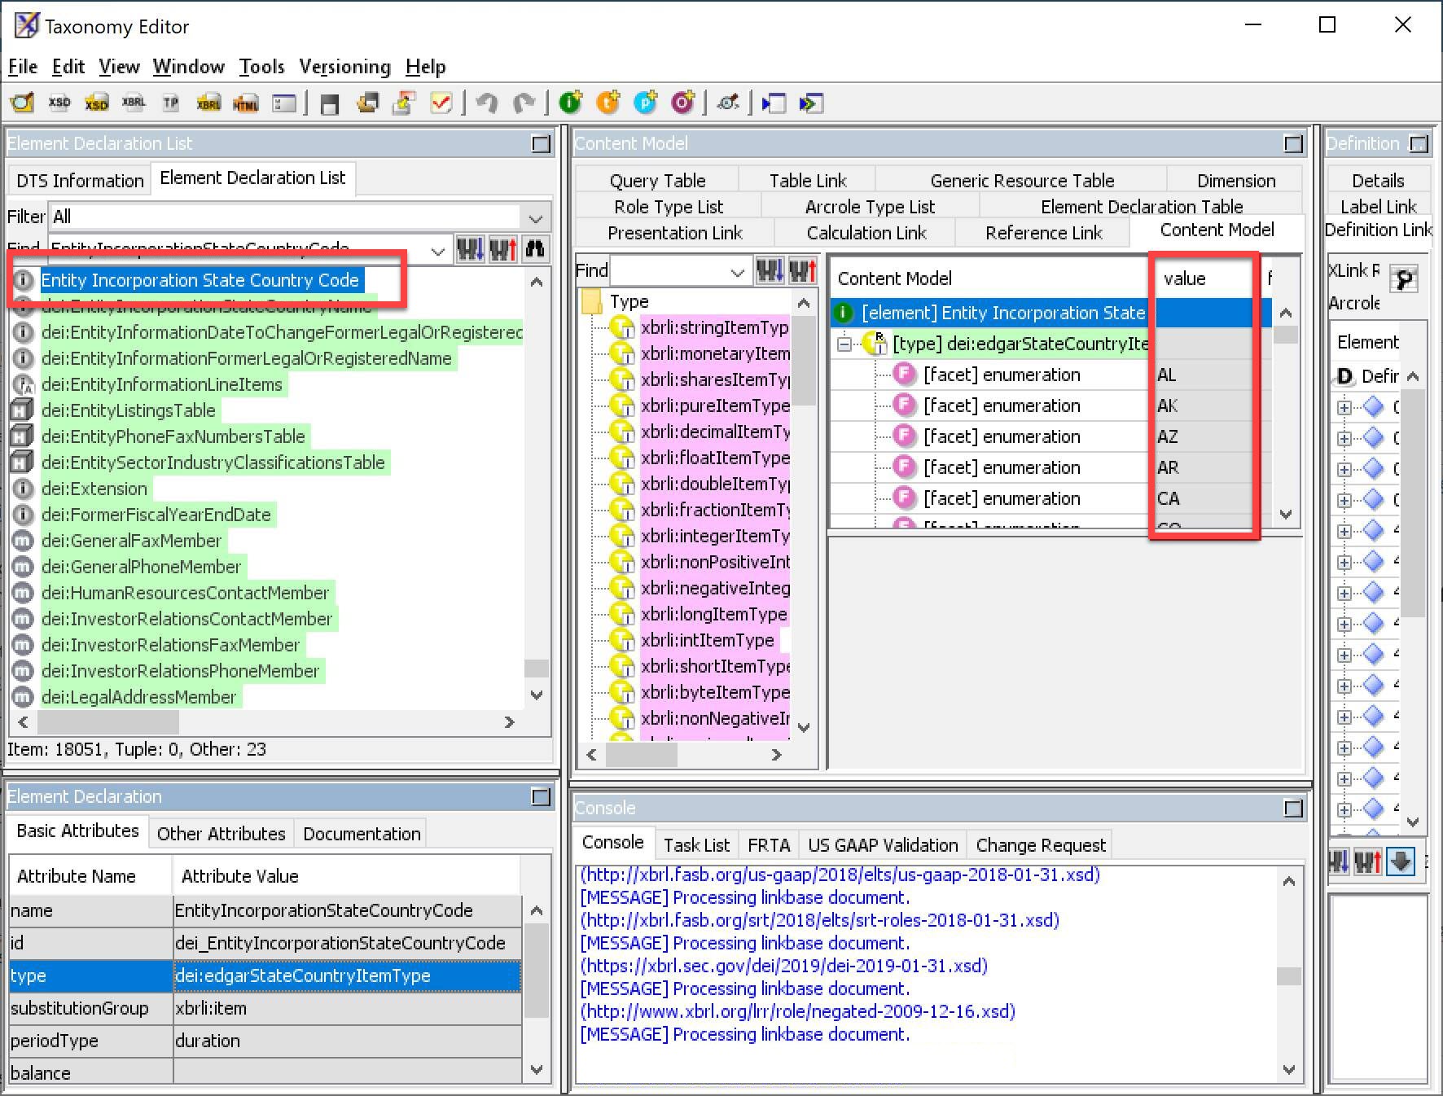Open the Find dropdown in Element Declaration List

[438, 250]
